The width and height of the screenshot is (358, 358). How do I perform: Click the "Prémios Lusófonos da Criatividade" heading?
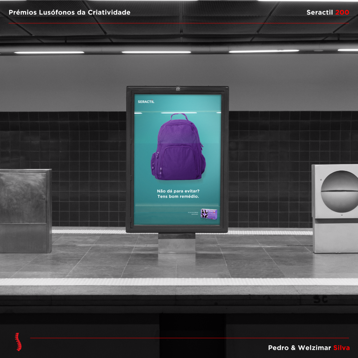coord(70,13)
